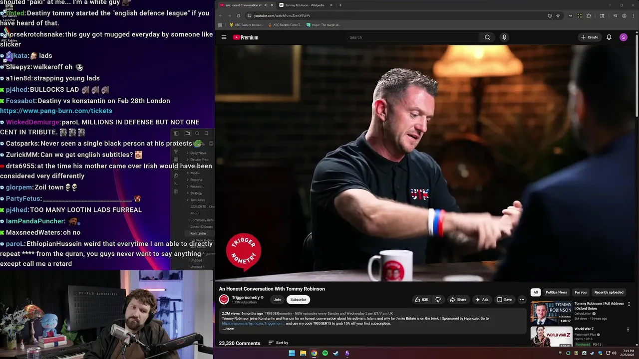Switch to Tommy Robinson Wikipedia tab
The image size is (639, 359).
click(x=305, y=5)
